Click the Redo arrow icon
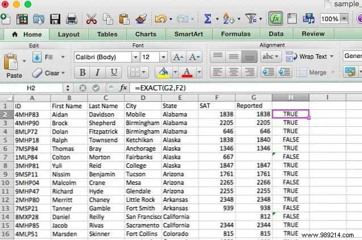 click(x=182, y=19)
